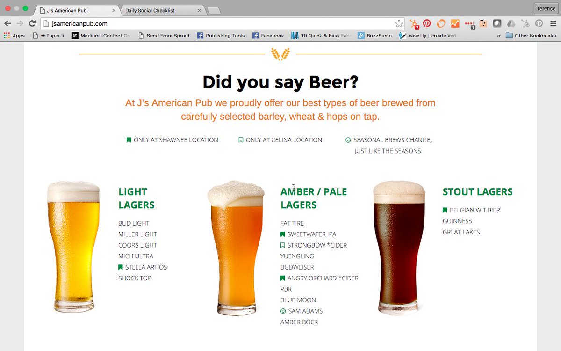Open the Paper.li bookmark
Image resolution: width=561 pixels, height=351 pixels.
click(49, 36)
